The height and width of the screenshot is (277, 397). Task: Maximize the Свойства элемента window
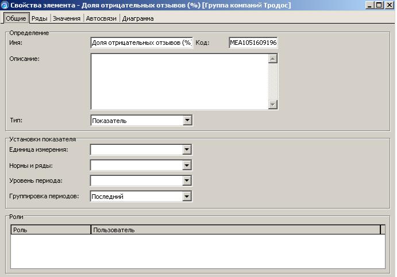tap(379, 5)
